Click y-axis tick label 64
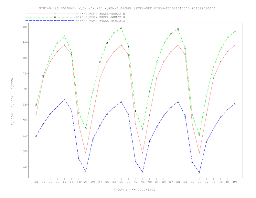The image size is (256, 198). pos(25,120)
